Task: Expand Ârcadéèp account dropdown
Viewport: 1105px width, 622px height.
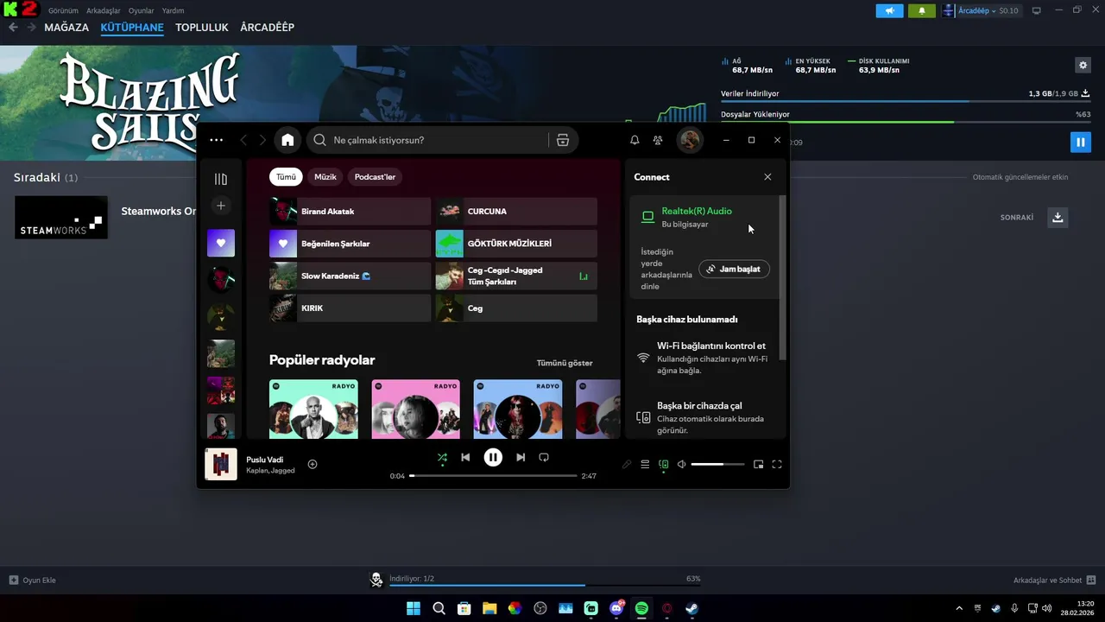Action: click(x=980, y=10)
